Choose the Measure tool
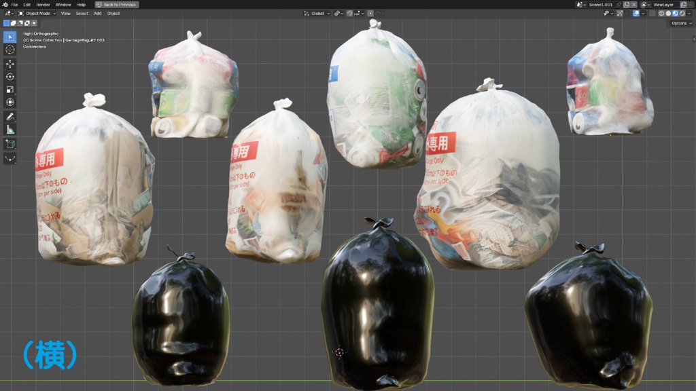 pos(10,130)
